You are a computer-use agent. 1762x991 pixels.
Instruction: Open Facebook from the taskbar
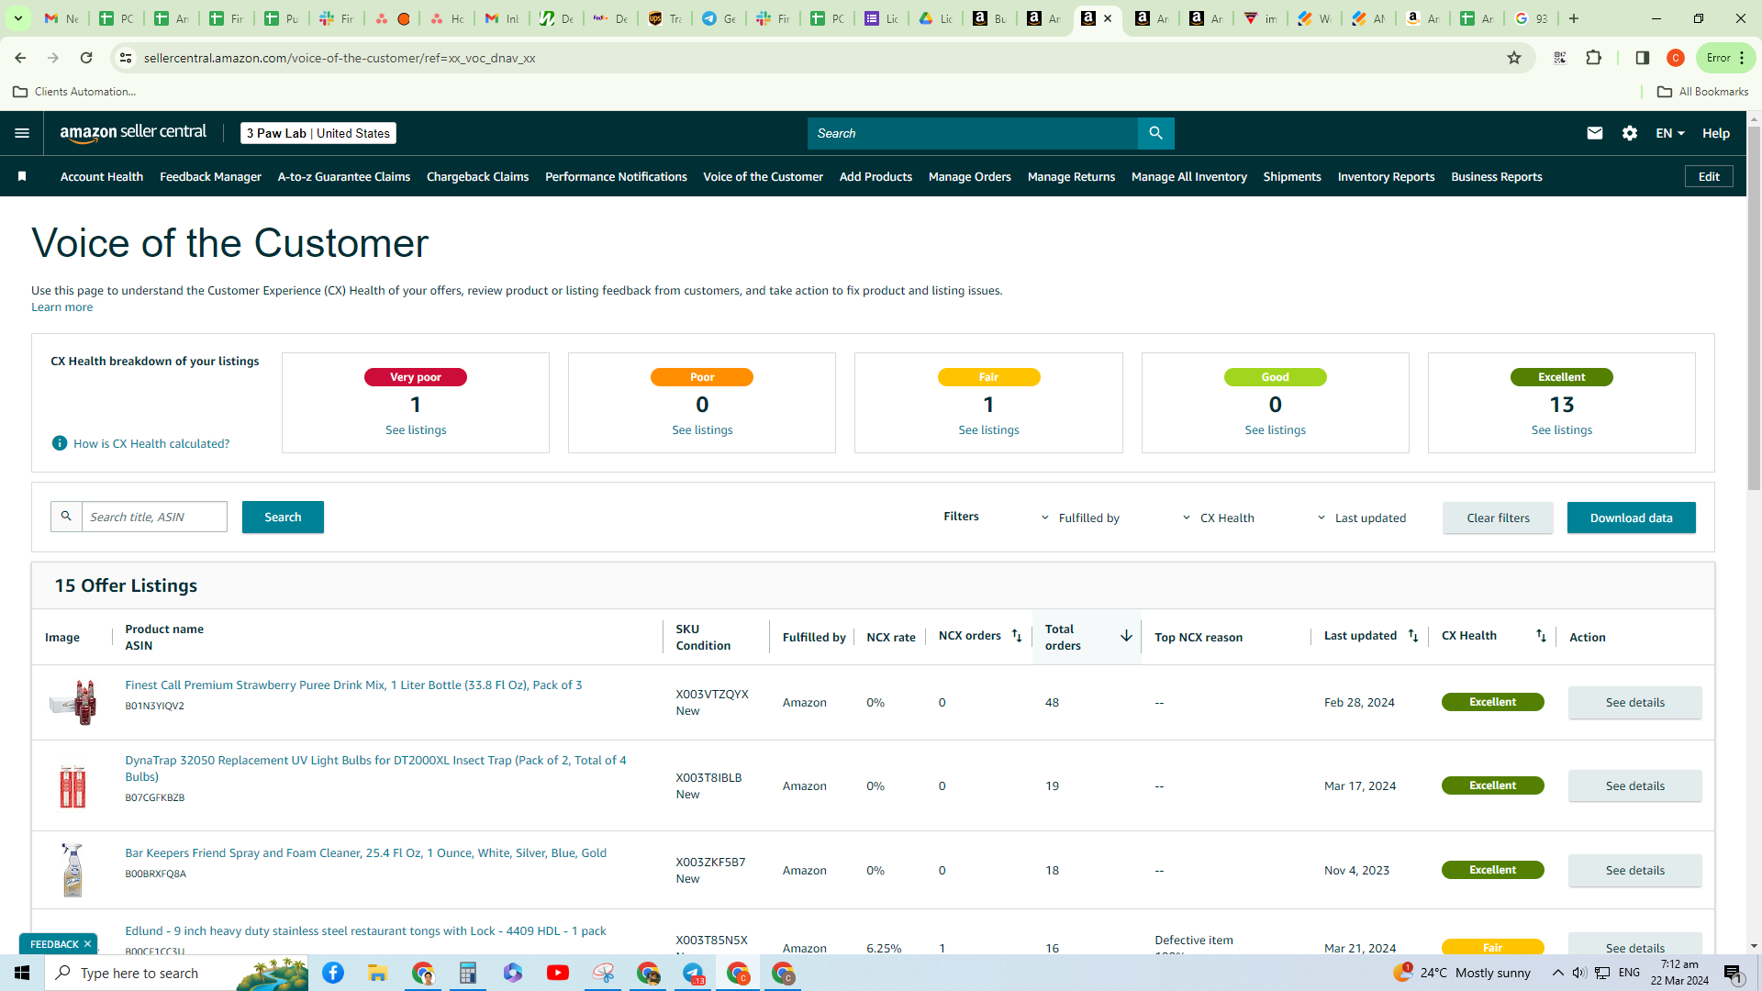(333, 973)
